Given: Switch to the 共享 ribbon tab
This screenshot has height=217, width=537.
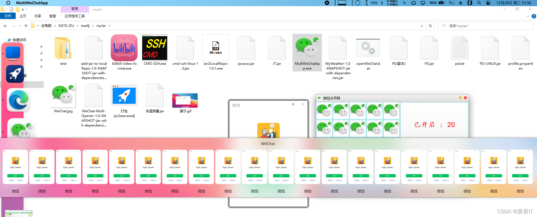Looking at the screenshot, I should point(38,16).
